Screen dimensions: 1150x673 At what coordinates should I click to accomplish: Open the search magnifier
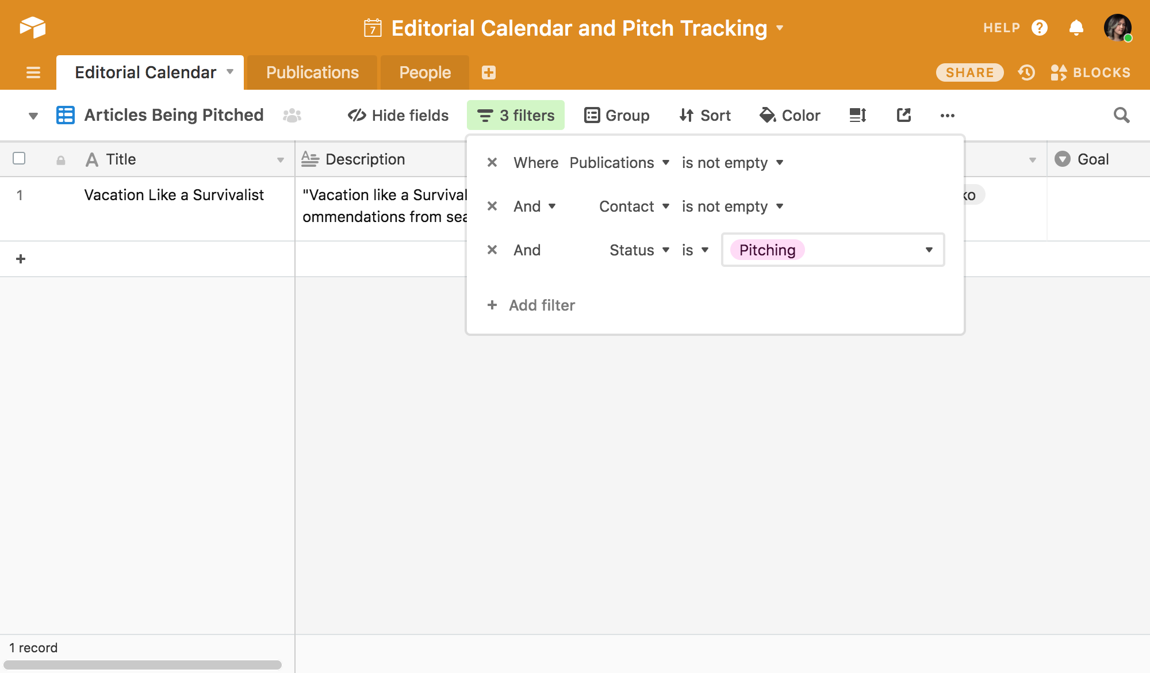[1121, 115]
